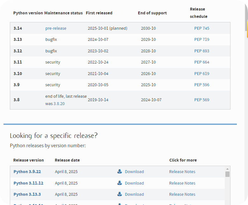
Task: View Release Notes for Python 3.11.12
Action: [x=182, y=183]
